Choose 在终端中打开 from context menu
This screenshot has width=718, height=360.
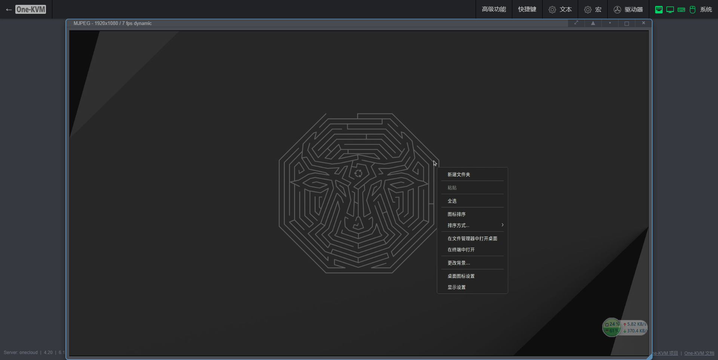click(x=461, y=250)
